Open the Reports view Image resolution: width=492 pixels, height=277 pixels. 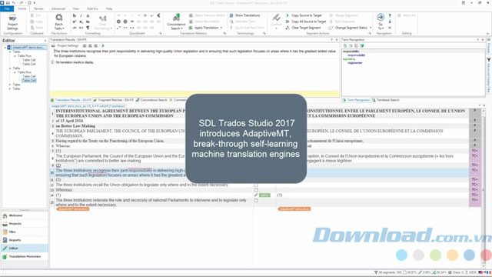click(25, 240)
